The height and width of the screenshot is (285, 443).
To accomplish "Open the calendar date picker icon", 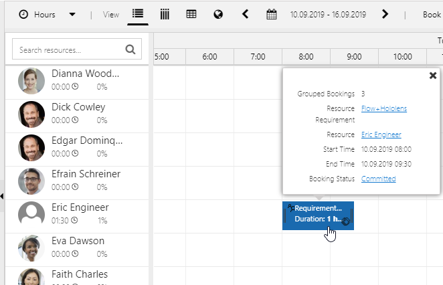I will click(272, 14).
